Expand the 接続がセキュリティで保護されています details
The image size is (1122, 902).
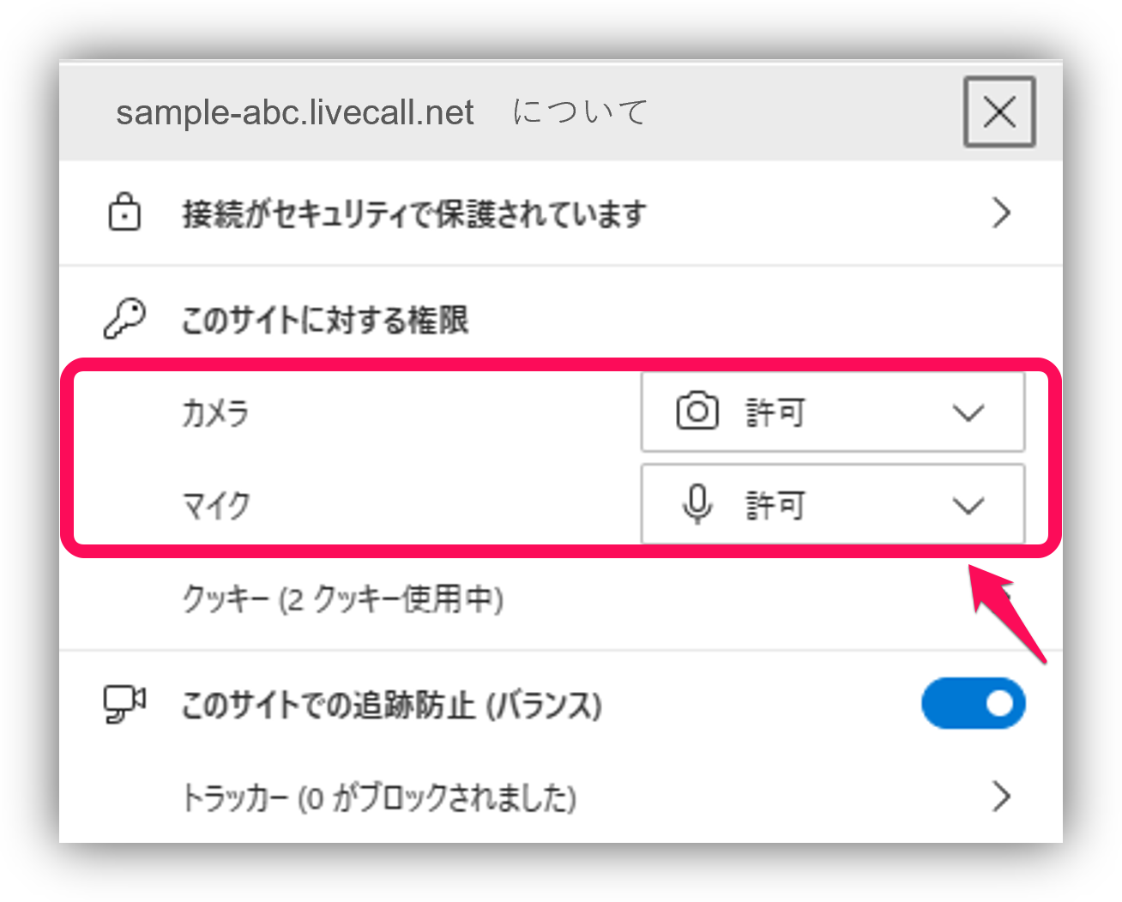coord(1000,213)
